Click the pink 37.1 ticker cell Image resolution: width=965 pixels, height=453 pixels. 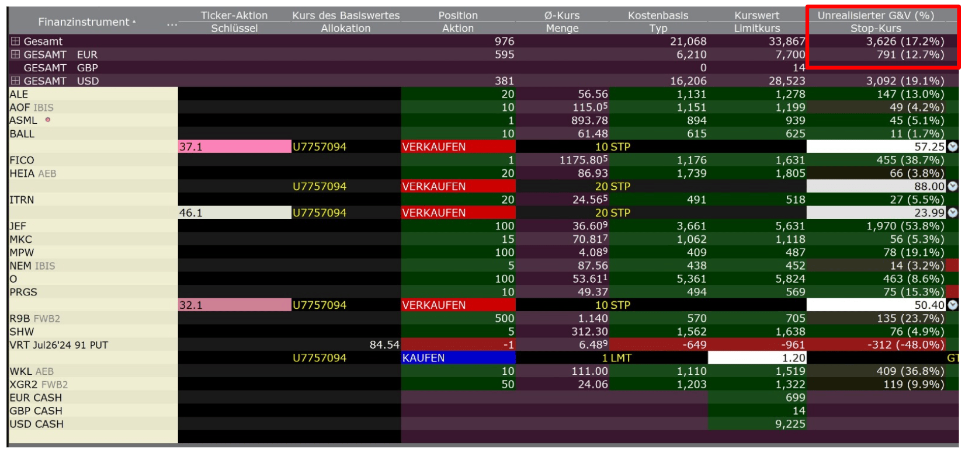[234, 147]
